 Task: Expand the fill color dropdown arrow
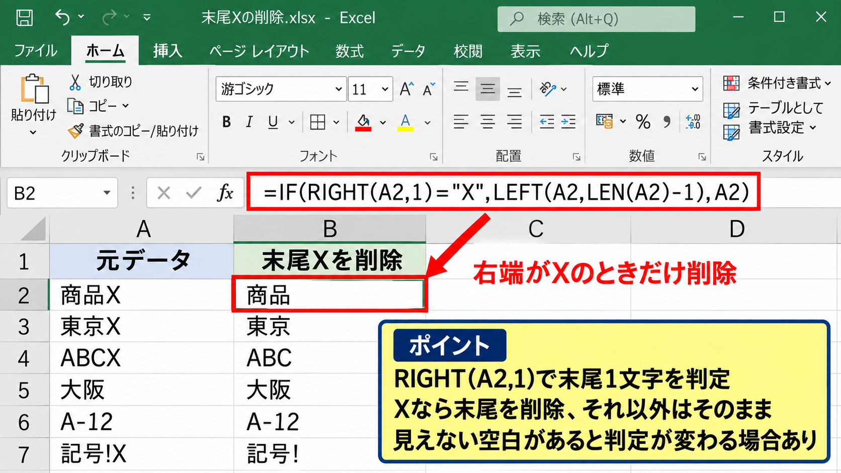383,122
